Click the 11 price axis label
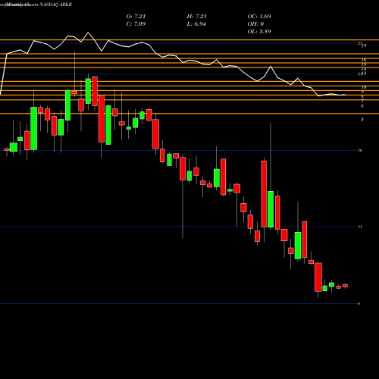The image size is (379, 379). pos(360,227)
